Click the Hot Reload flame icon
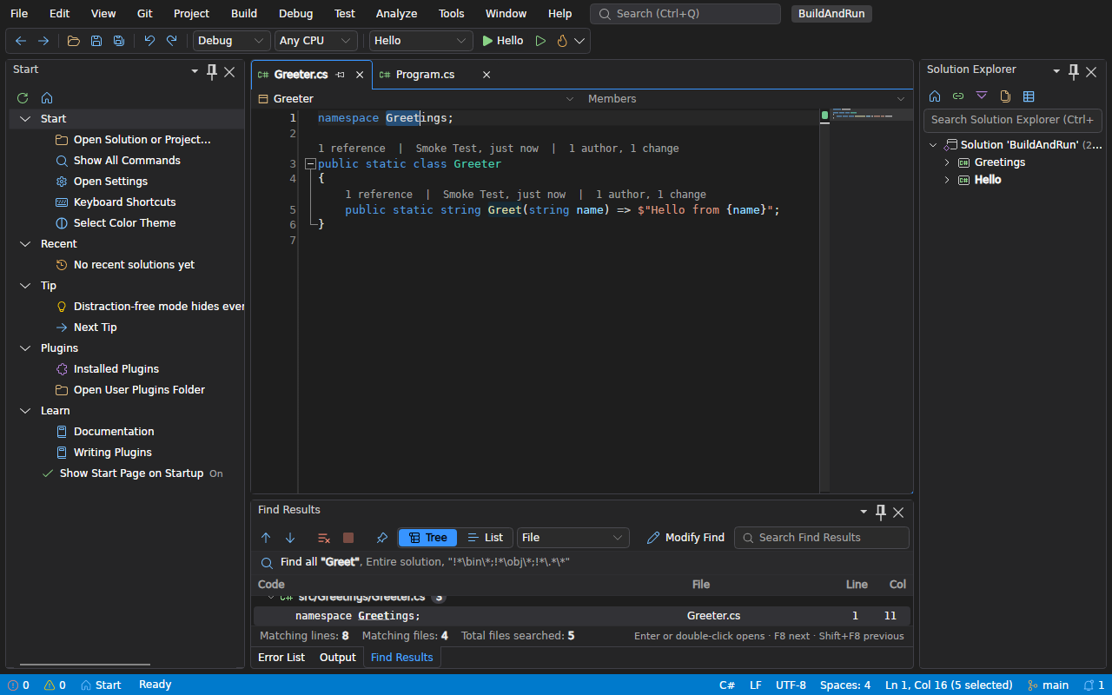Image resolution: width=1112 pixels, height=695 pixels. pos(562,41)
